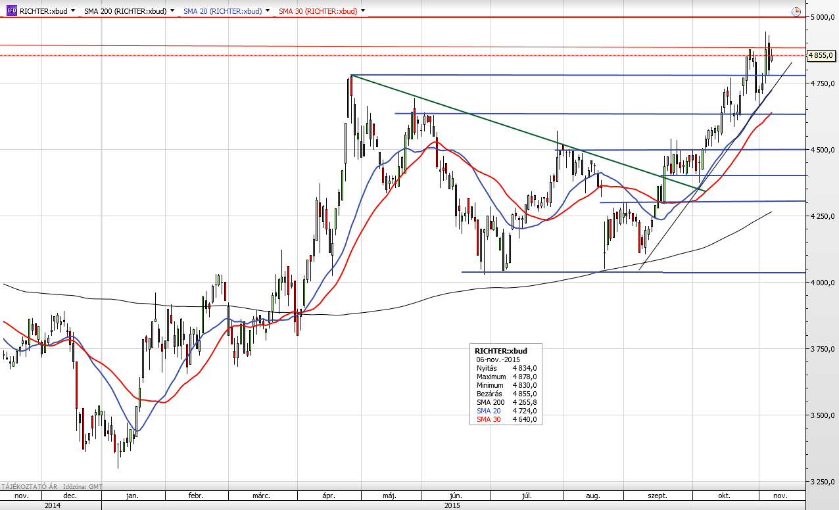Click the SMA 200 4 265,8 row

[506, 402]
